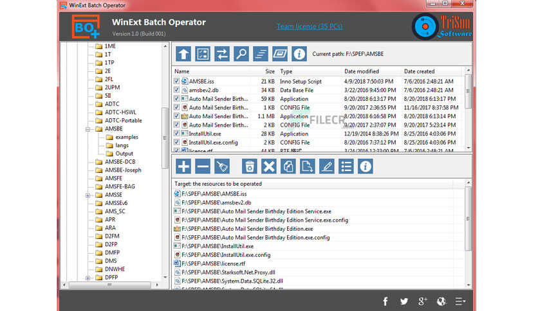Click the file list vertical scrollbar thumb

(x=468, y=91)
